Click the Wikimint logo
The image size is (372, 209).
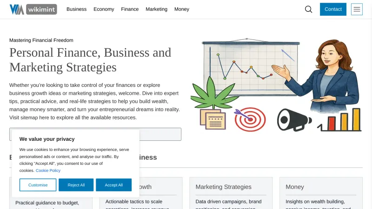tap(33, 9)
